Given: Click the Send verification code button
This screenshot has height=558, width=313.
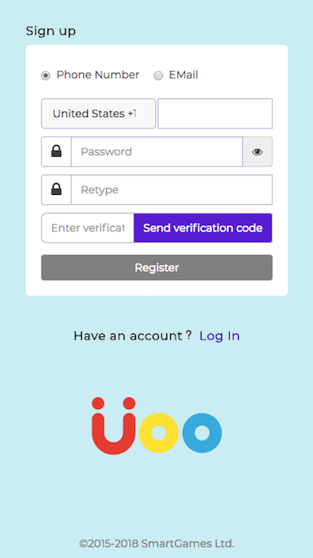Looking at the screenshot, I should tap(203, 228).
